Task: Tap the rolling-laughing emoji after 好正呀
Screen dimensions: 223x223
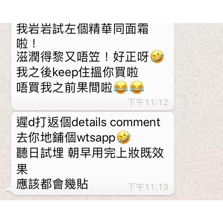Action: coord(157,56)
